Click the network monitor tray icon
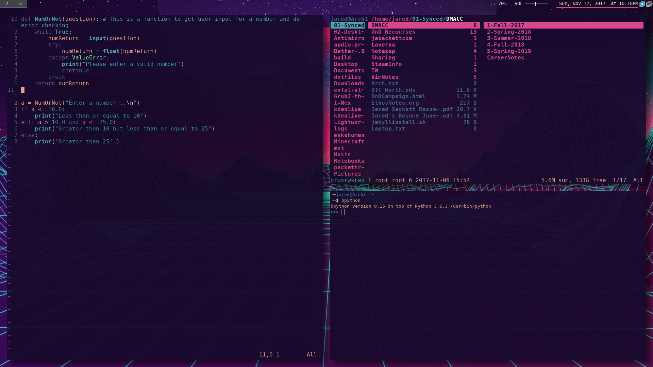 click(x=649, y=4)
